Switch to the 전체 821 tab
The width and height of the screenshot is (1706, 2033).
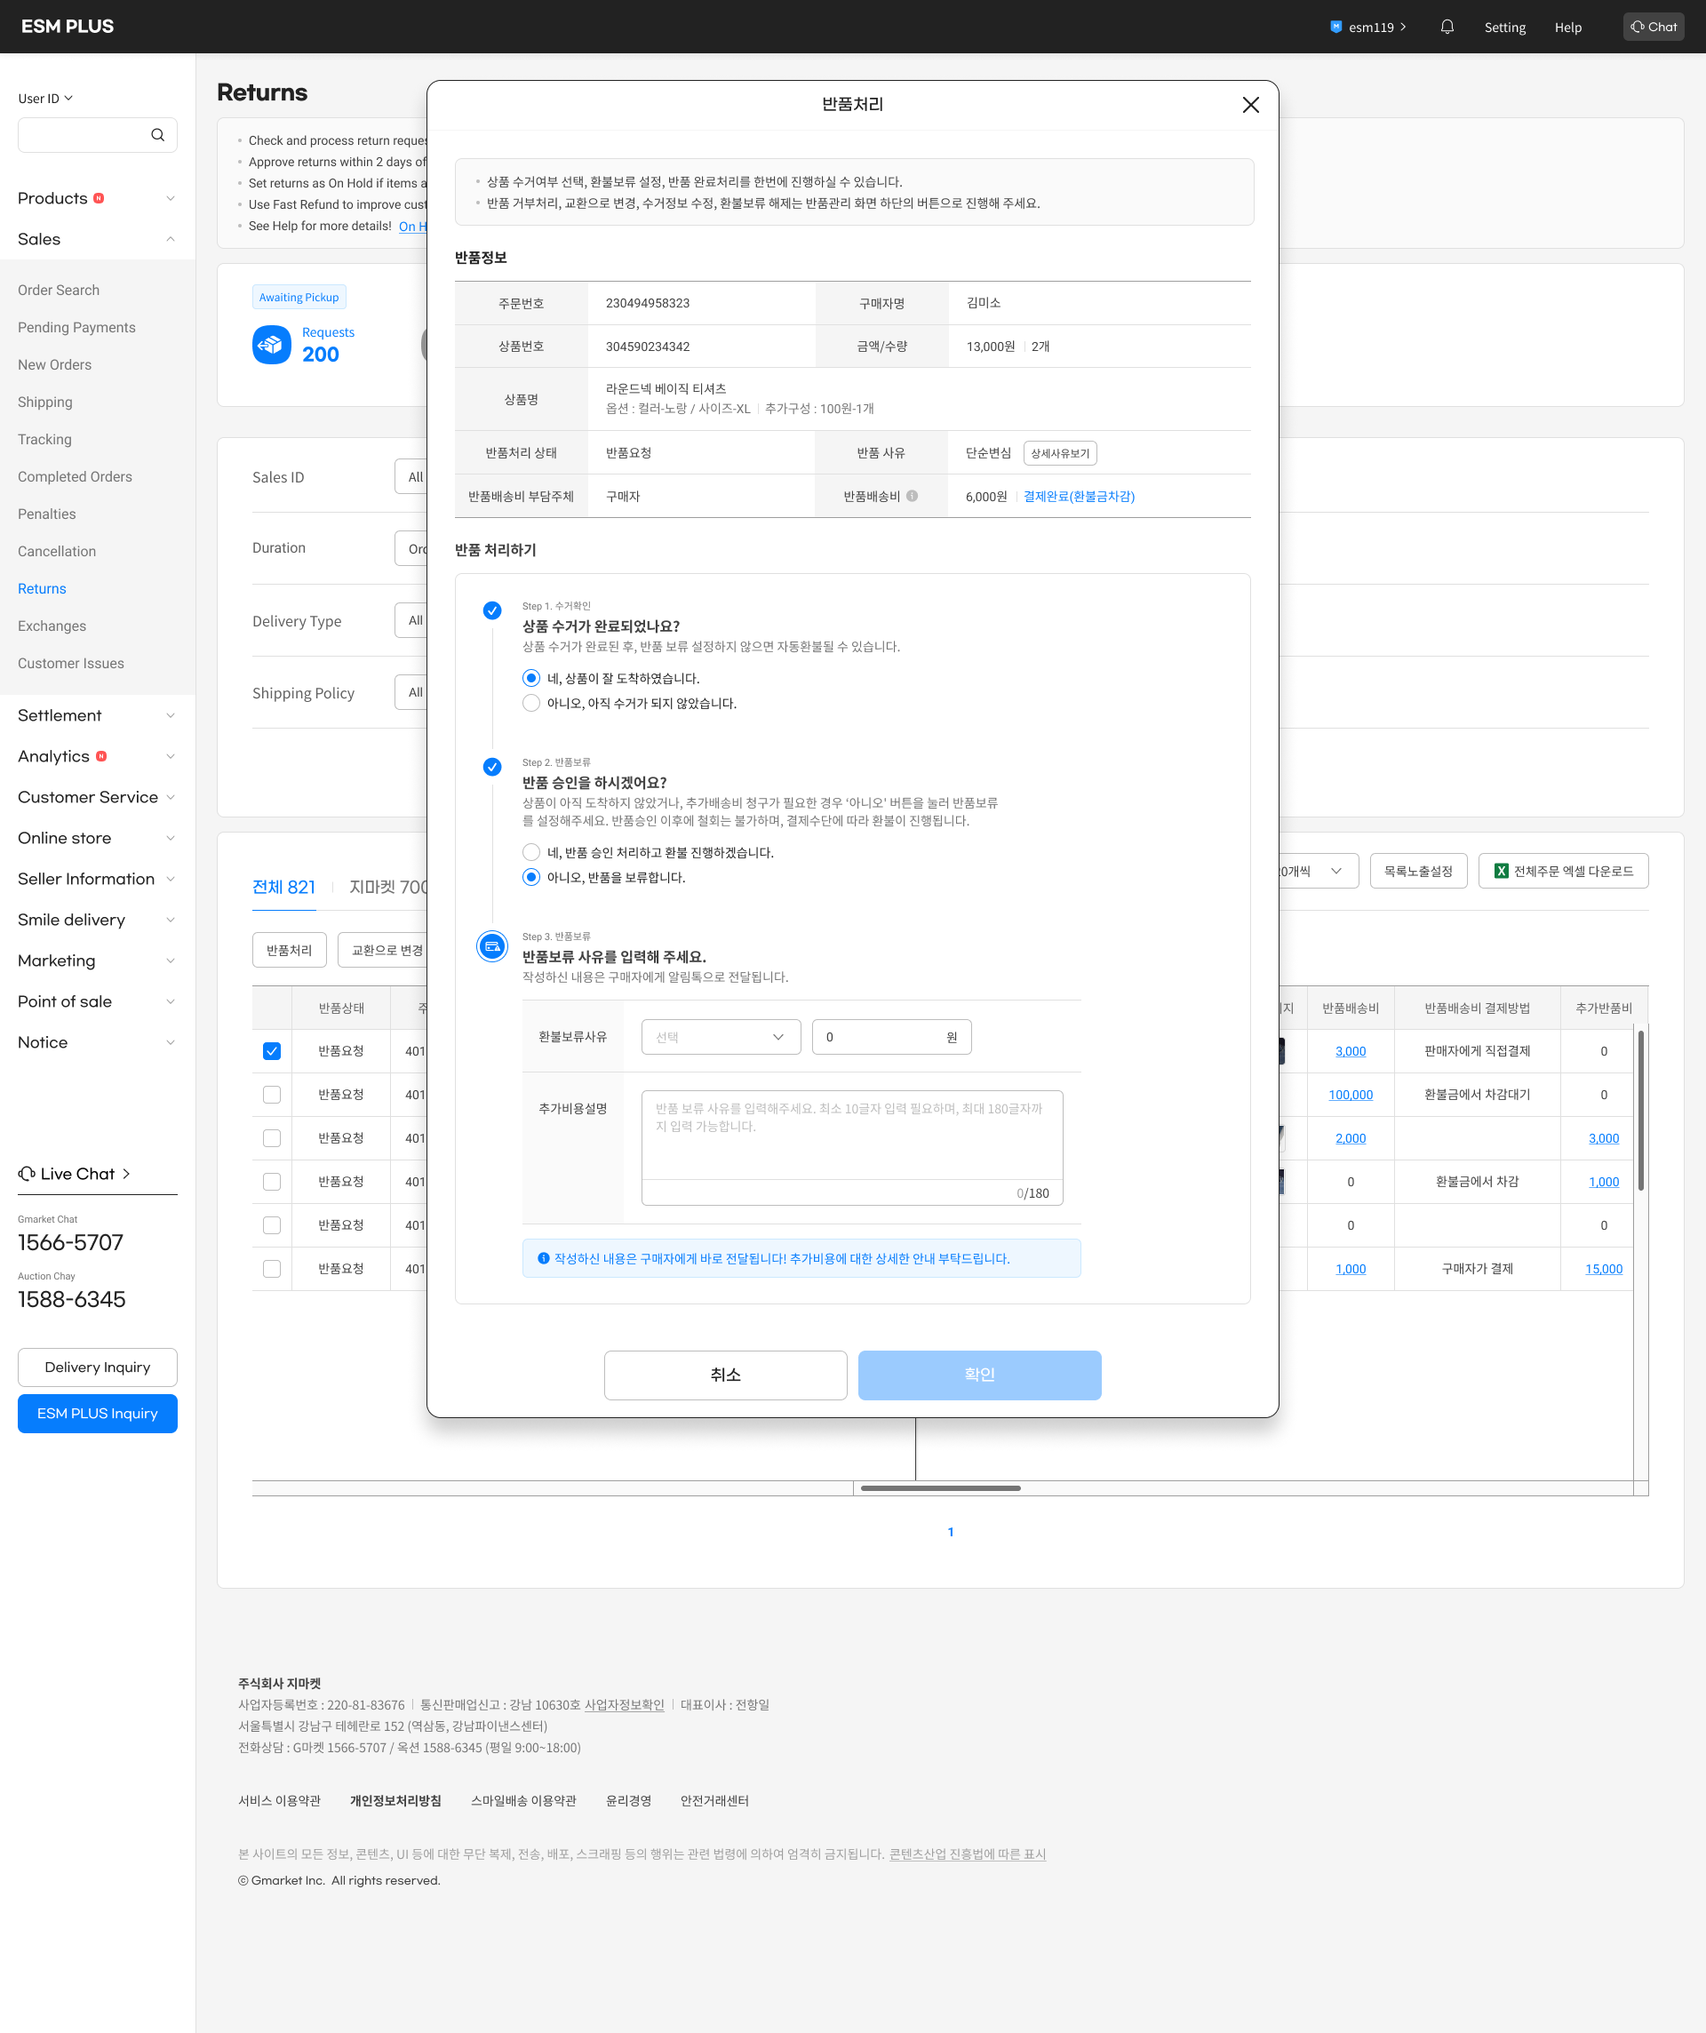pos(283,887)
